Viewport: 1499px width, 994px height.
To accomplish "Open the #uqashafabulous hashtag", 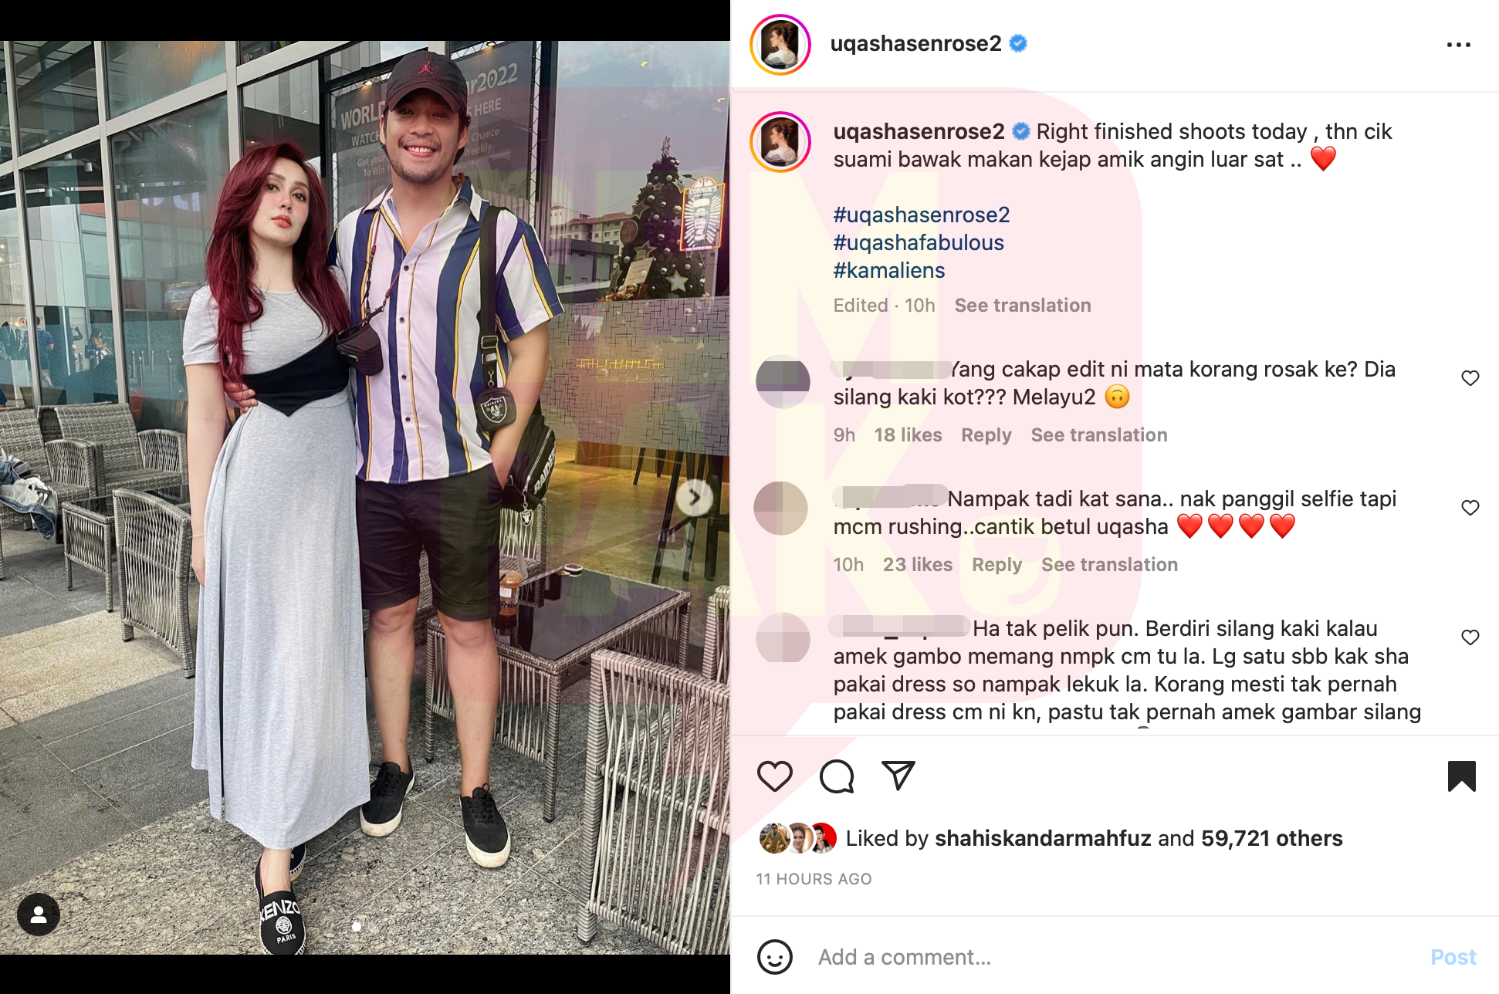I will pos(919,242).
